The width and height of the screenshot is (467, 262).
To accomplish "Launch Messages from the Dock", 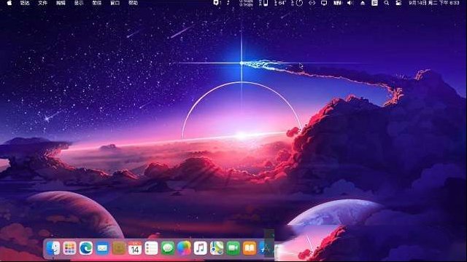I will [168, 248].
